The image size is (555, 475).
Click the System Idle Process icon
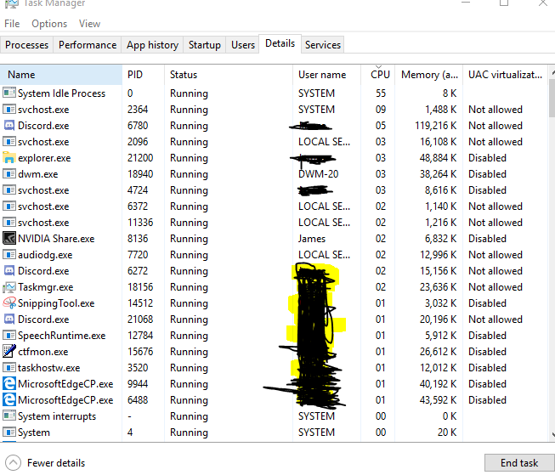9,93
